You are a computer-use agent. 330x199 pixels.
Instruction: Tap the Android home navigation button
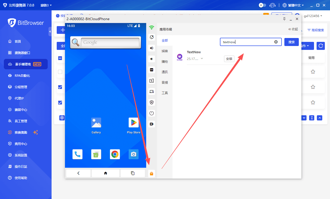(x=105, y=173)
